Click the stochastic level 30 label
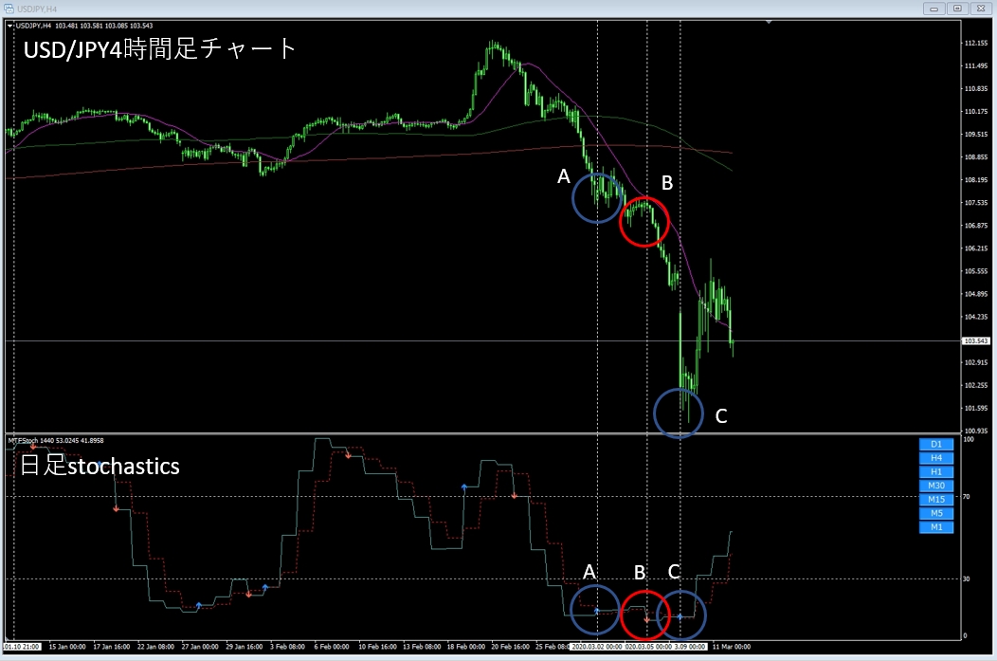 (x=966, y=578)
